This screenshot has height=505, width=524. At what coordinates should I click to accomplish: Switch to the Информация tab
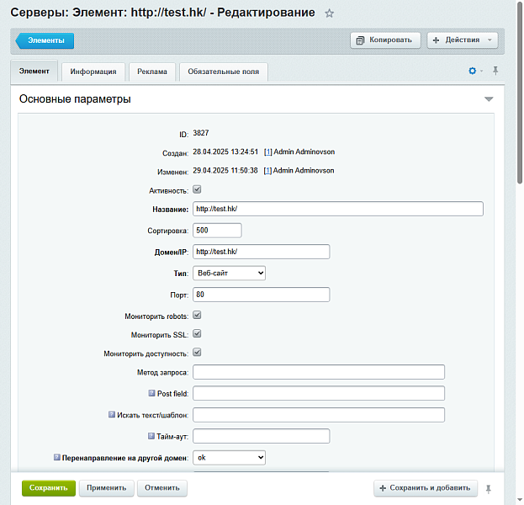93,72
